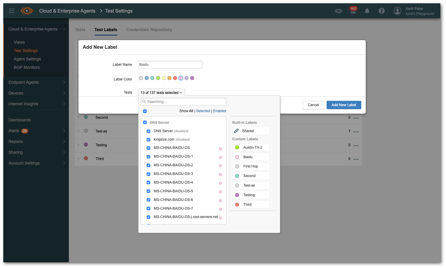Viewport: 446px width, 268px height.
Task: Click the search magnifier in tests search
Action: [144, 101]
